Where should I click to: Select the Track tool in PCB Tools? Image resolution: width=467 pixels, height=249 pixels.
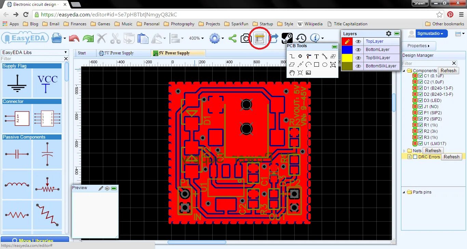292,56
